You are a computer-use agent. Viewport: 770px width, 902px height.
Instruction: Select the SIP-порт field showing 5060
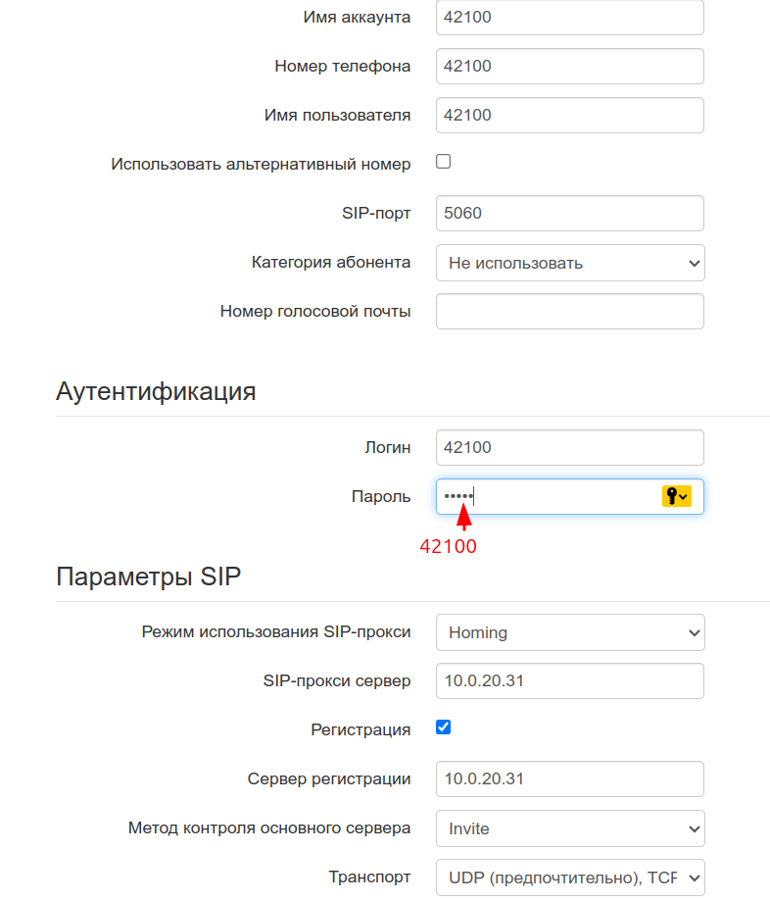click(x=570, y=214)
